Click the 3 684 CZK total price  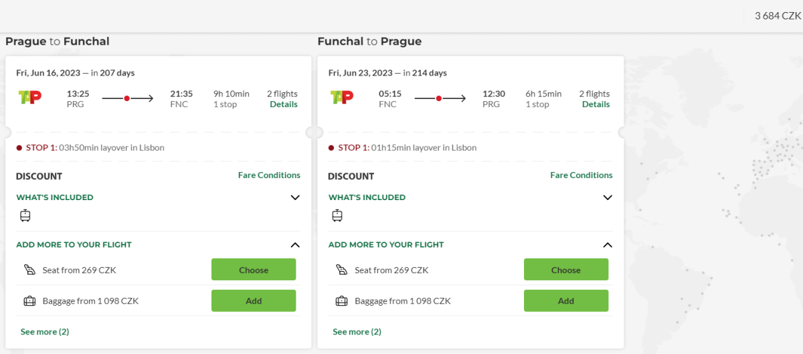778,16
